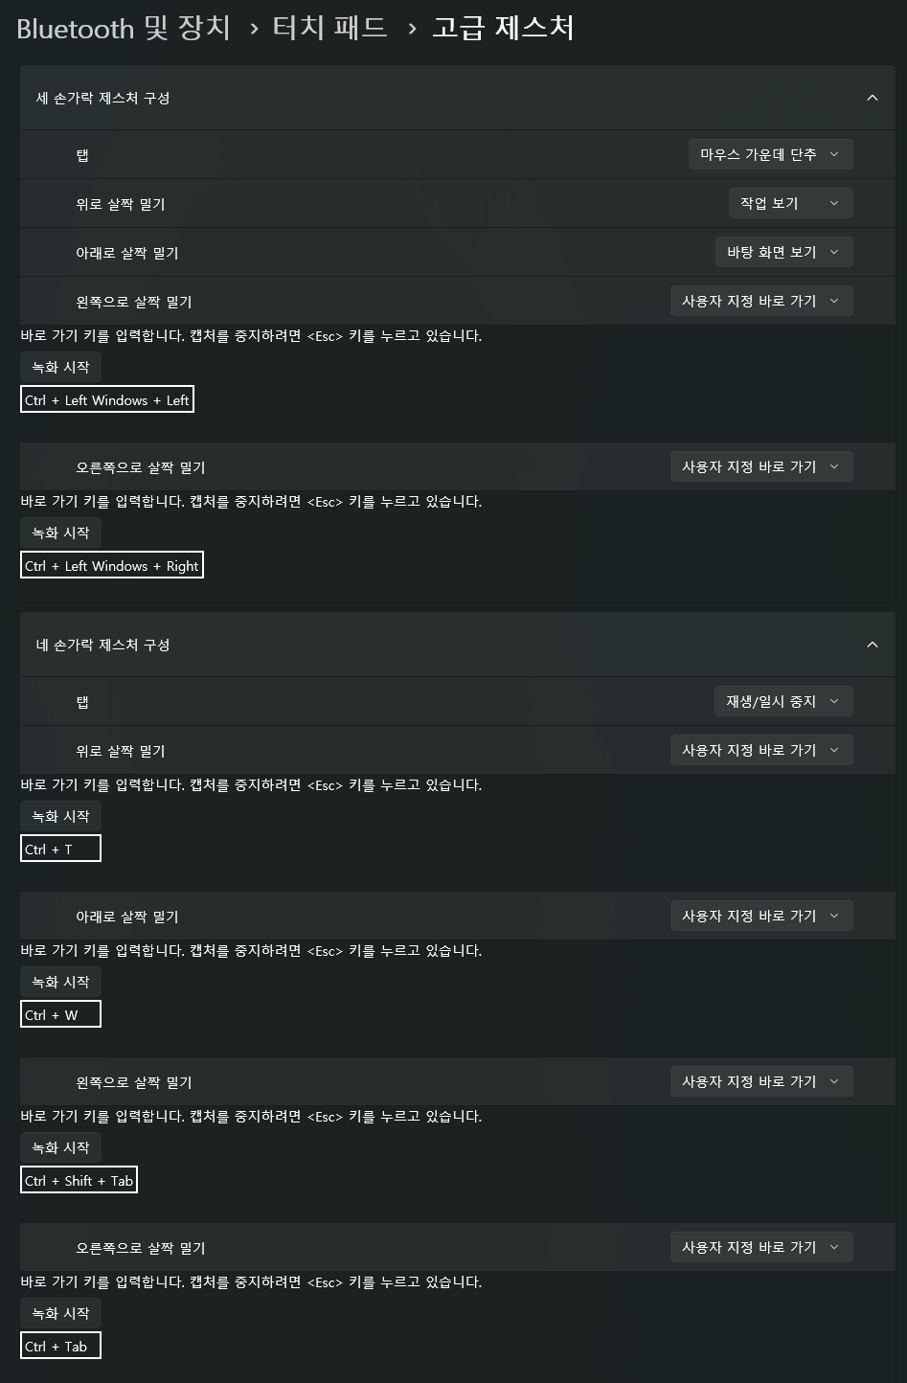Collapse the 세 손가락 제스처 구성 section

pyautogui.click(x=872, y=98)
